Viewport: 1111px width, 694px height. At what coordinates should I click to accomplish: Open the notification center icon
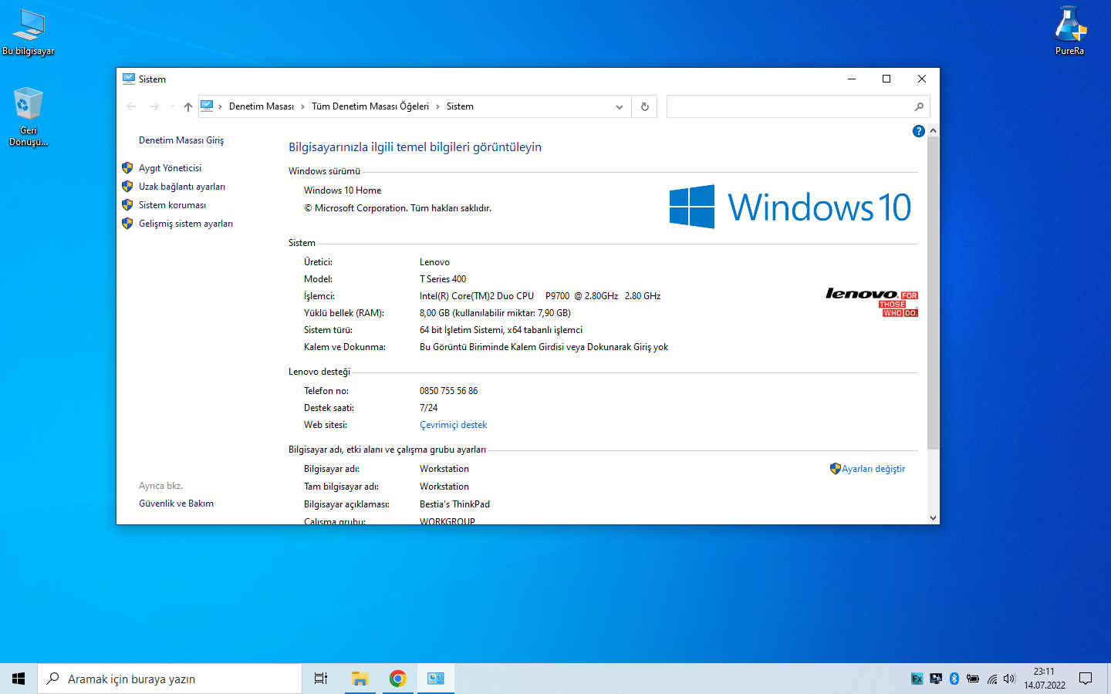click(1086, 679)
